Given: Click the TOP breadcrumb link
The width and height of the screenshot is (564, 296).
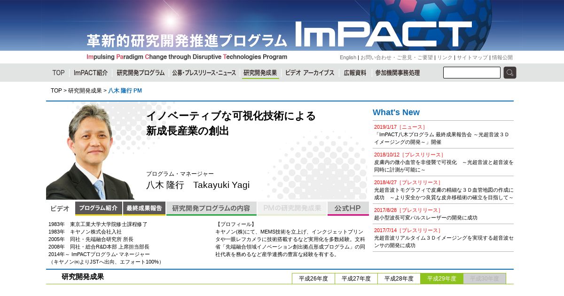Looking at the screenshot, I should tap(56, 91).
